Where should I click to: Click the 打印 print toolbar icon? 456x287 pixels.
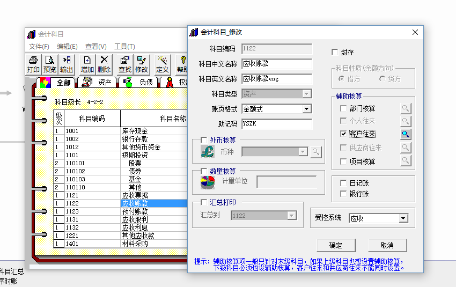pyautogui.click(x=33, y=64)
